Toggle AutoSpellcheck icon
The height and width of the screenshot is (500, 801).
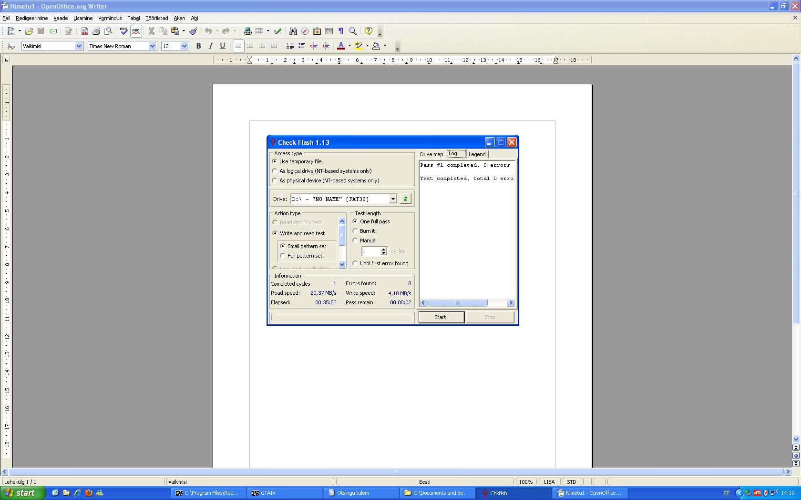(136, 31)
